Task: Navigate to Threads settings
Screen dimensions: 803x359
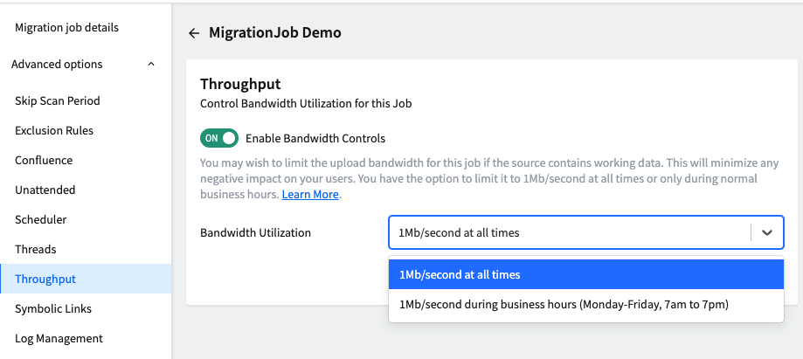Action: [35, 250]
